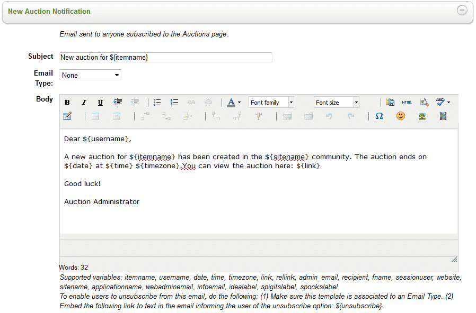Toggle bold formatting in the body editor
Screen dimensions: 476x313
click(67, 103)
